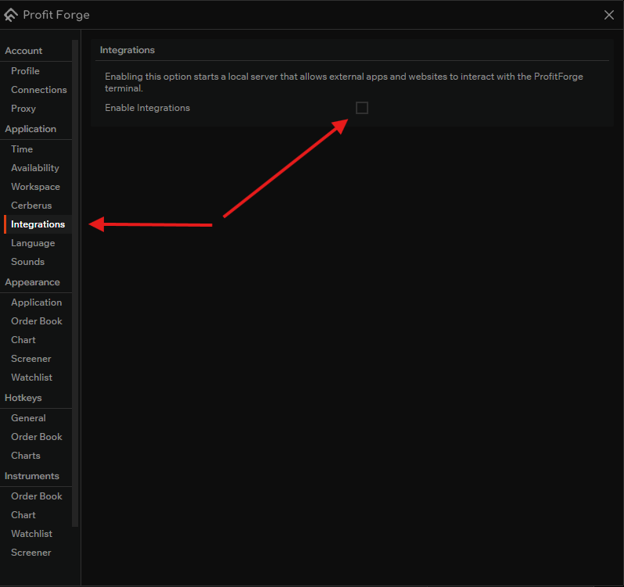
Task: Enable the Integrations checkbox
Action: 362,108
